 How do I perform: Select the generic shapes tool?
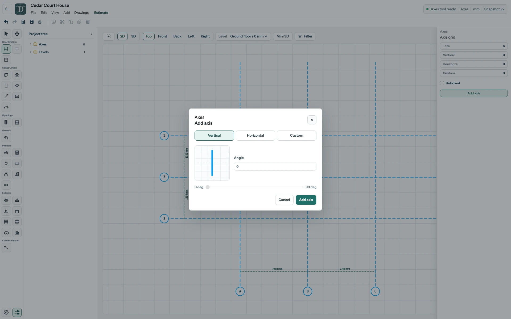pyautogui.click(x=6, y=138)
